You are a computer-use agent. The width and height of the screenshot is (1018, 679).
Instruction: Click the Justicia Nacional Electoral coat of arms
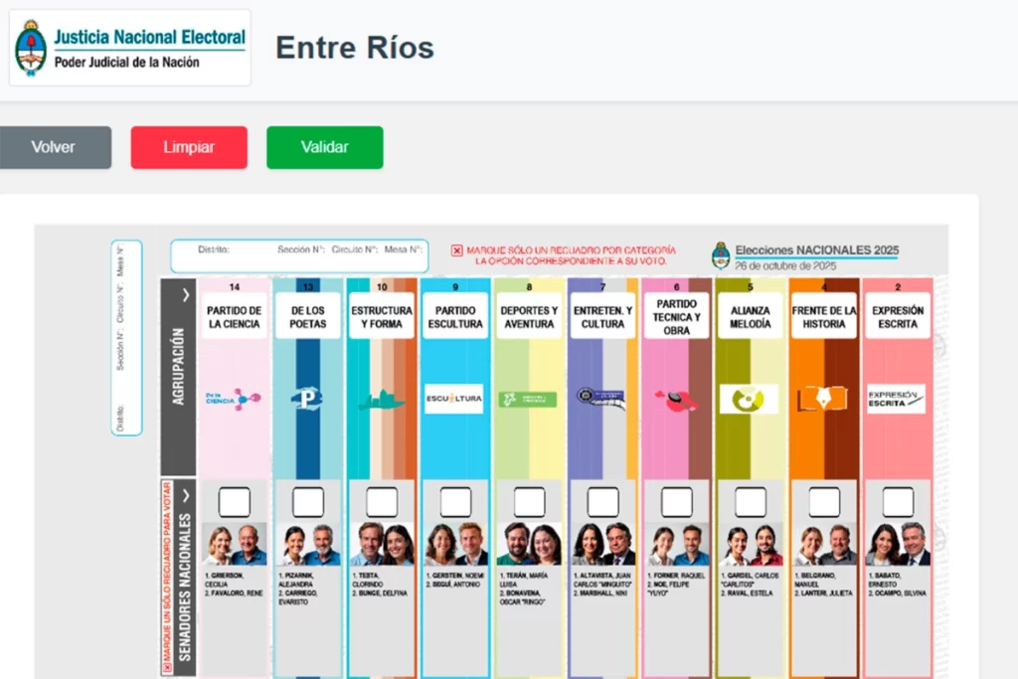click(x=31, y=48)
